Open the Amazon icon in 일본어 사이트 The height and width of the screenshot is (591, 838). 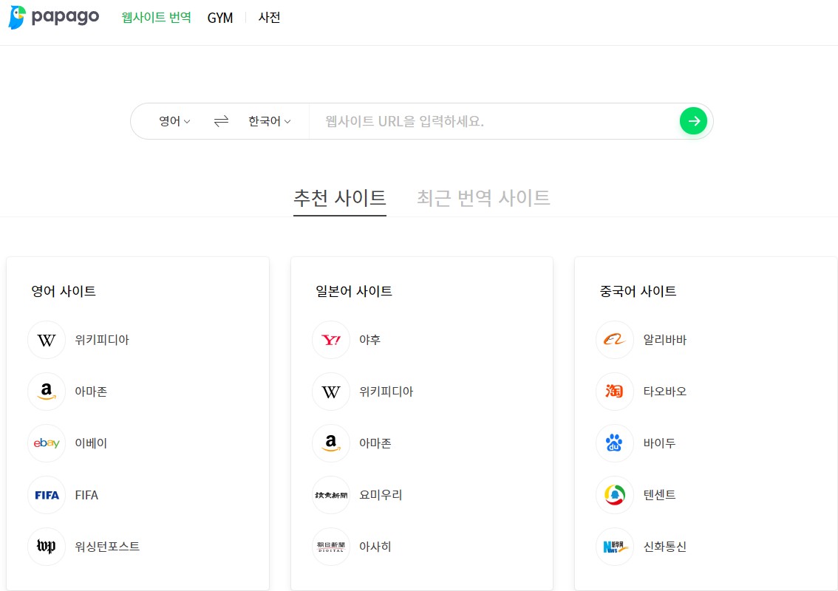coord(331,443)
